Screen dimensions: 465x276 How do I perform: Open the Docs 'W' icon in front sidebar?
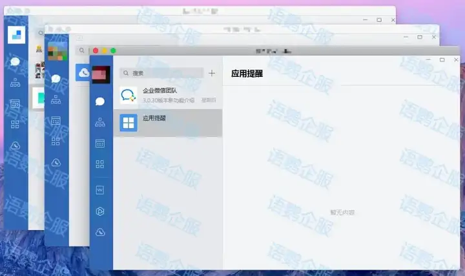[x=100, y=190]
